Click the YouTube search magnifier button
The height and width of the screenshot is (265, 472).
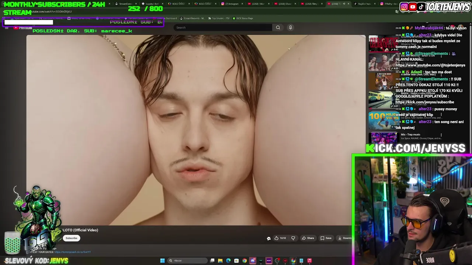tap(278, 28)
